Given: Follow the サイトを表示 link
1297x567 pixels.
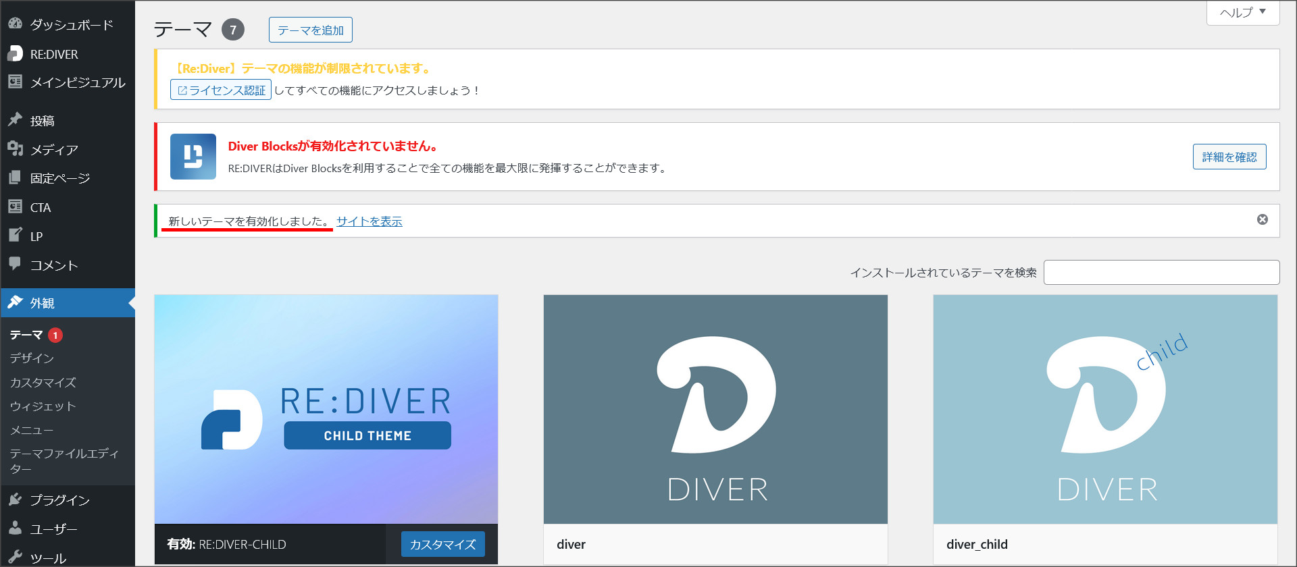Looking at the screenshot, I should pyautogui.click(x=369, y=221).
